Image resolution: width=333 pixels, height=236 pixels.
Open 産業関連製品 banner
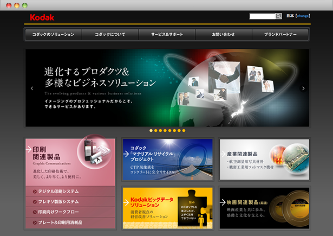tap(264, 160)
